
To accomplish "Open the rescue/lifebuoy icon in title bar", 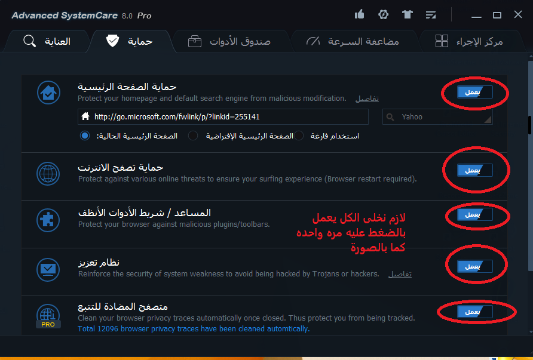I will pos(383,14).
